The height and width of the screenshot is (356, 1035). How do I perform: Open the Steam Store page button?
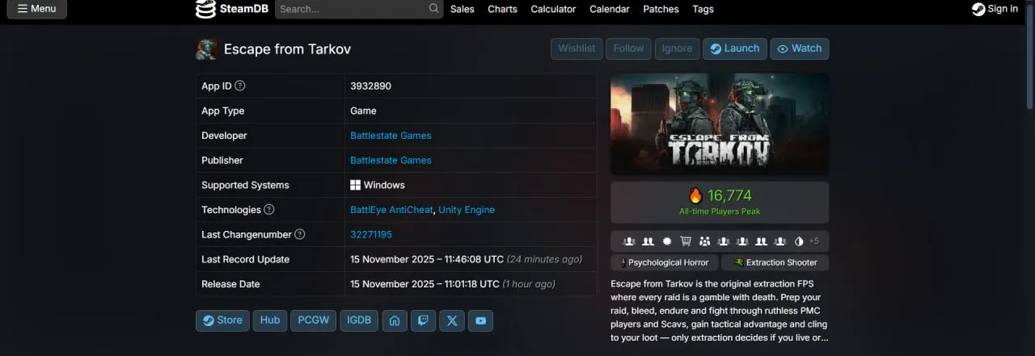(222, 320)
